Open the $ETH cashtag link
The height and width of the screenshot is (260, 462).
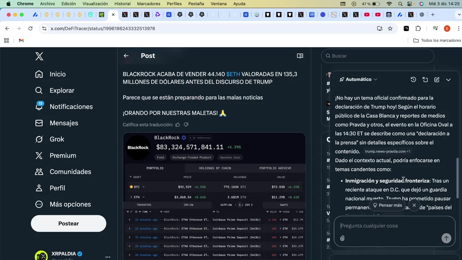point(233,74)
